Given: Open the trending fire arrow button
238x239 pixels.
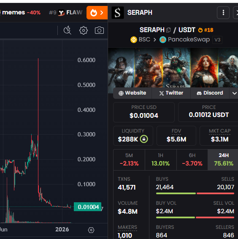Looking at the screenshot, I should pyautogui.click(x=97, y=13).
